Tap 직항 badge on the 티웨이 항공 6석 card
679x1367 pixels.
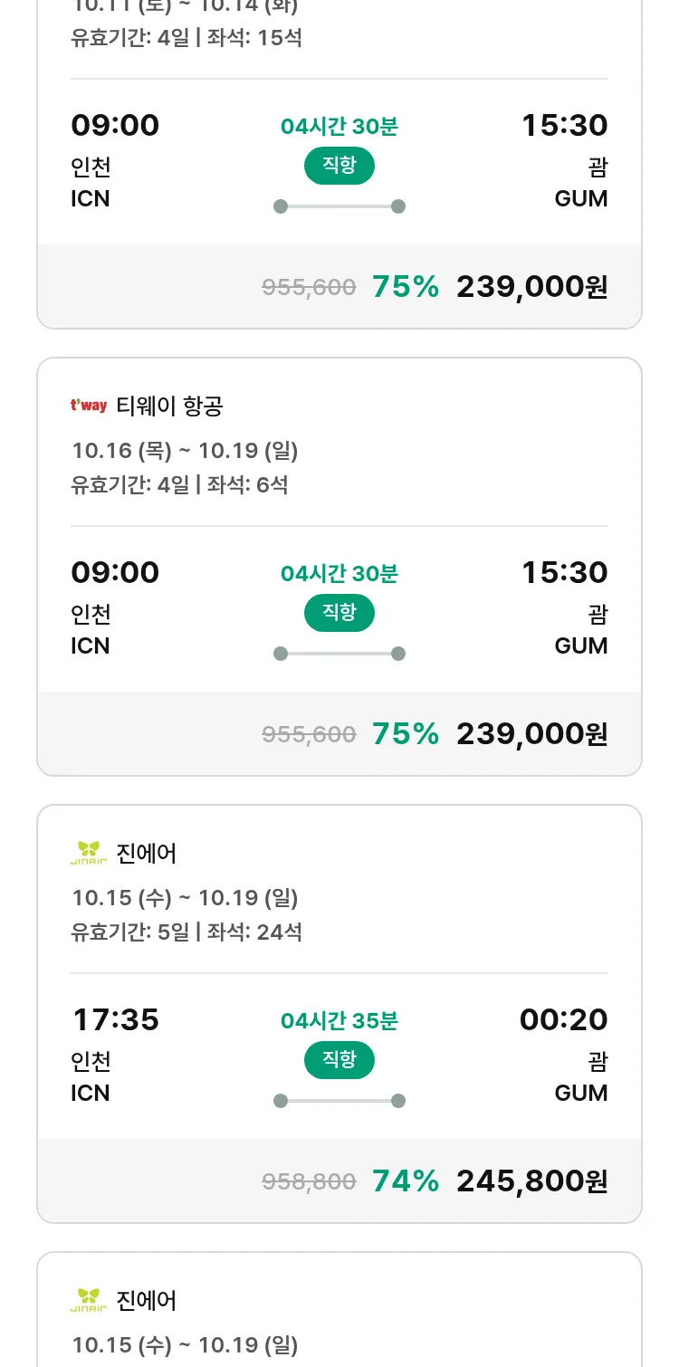point(339,613)
